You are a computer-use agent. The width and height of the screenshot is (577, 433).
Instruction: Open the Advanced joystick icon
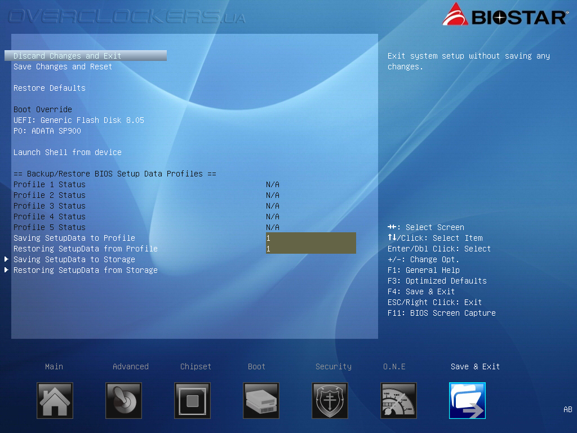point(123,401)
